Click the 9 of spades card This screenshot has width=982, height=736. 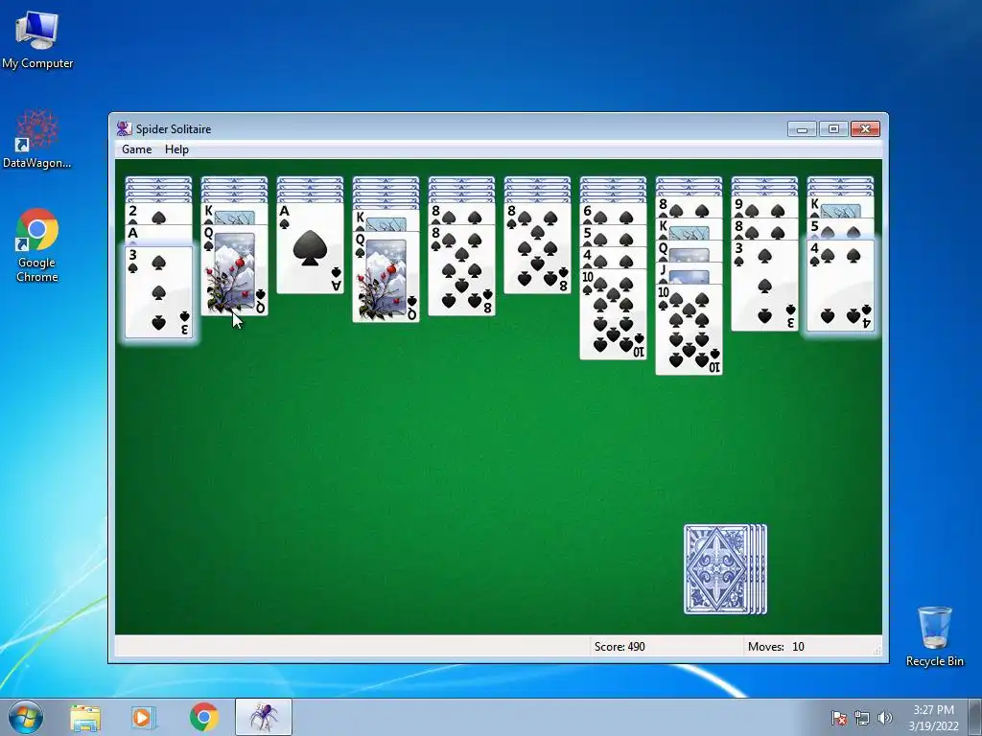click(764, 207)
